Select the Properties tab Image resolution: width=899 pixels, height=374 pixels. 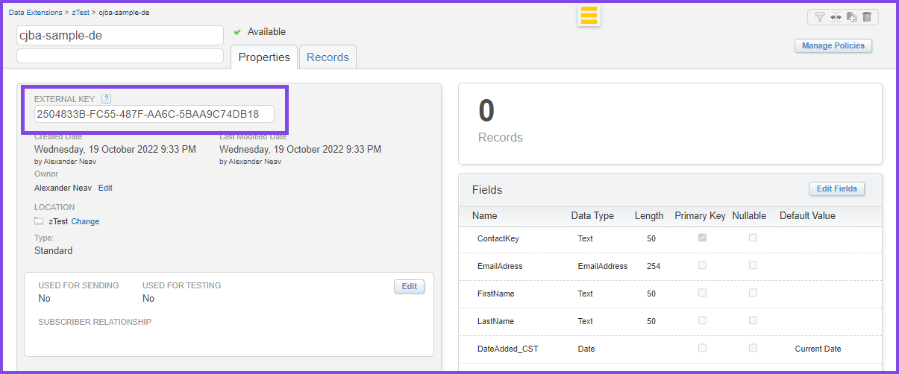(264, 57)
